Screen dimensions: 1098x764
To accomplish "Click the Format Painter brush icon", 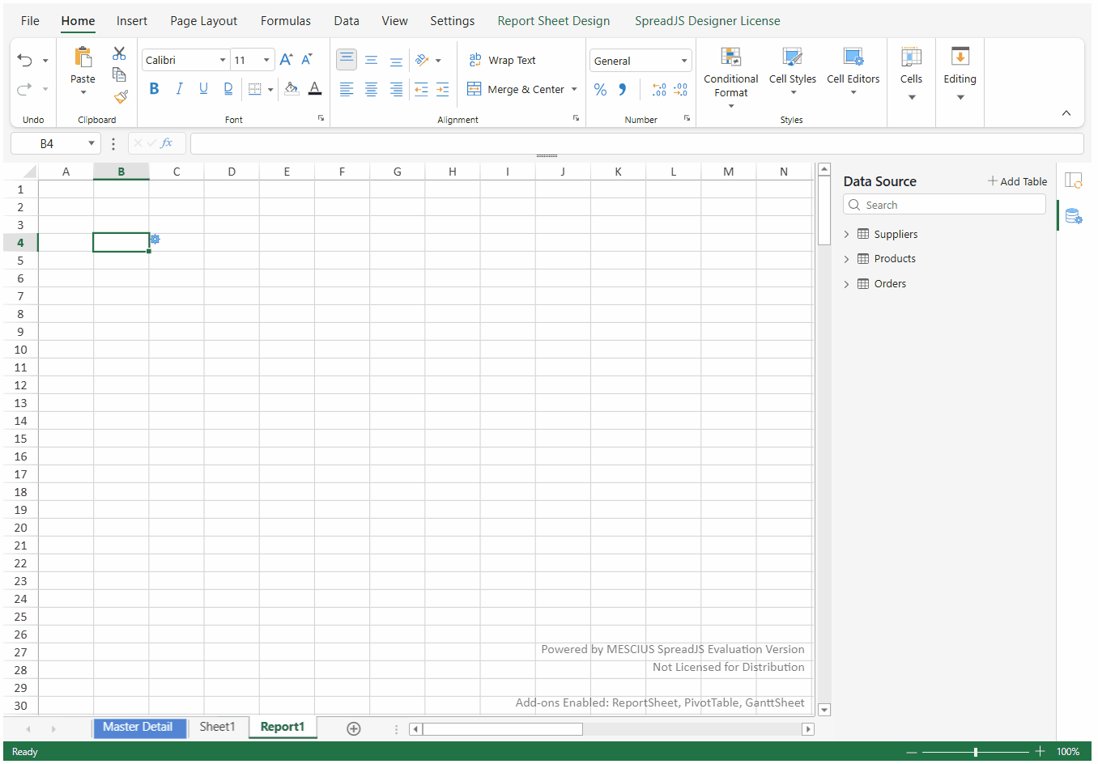I will point(121,97).
